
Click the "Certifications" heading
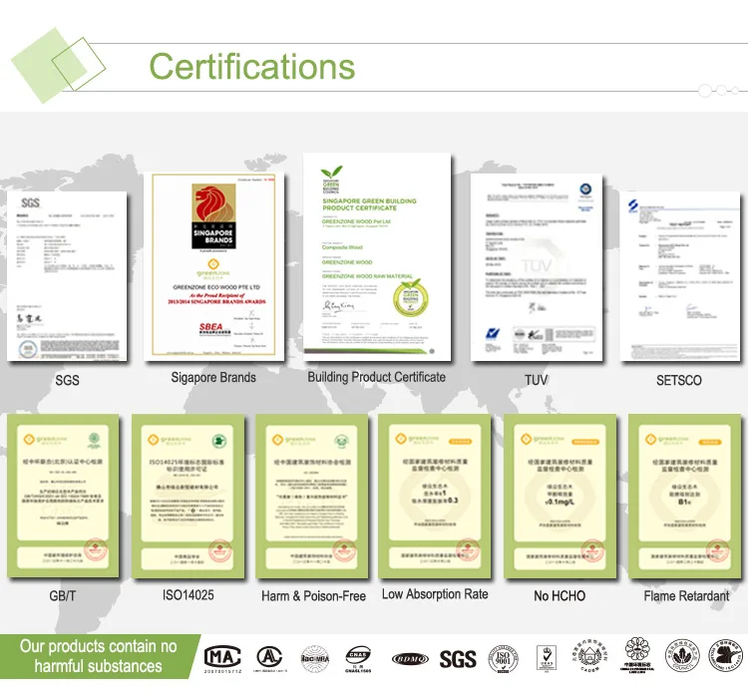tap(251, 67)
